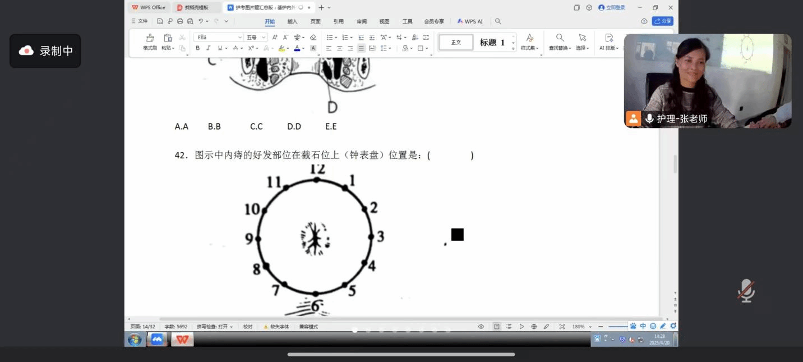Switch to page layout view in status bar

(496, 327)
